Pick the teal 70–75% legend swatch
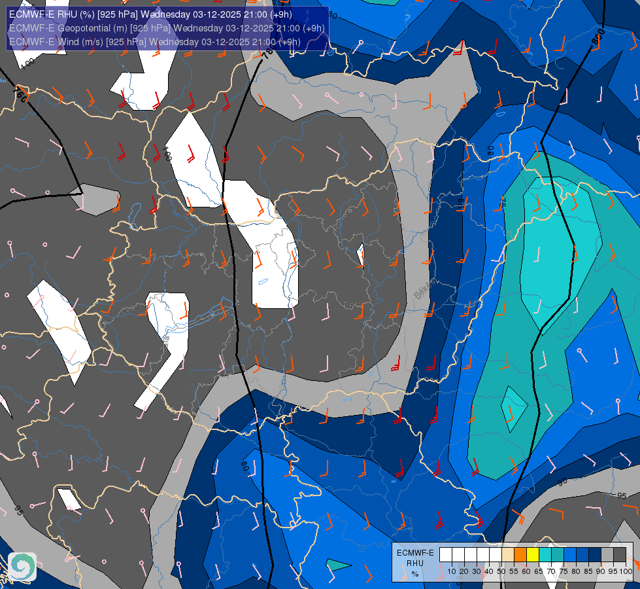 tap(558, 555)
